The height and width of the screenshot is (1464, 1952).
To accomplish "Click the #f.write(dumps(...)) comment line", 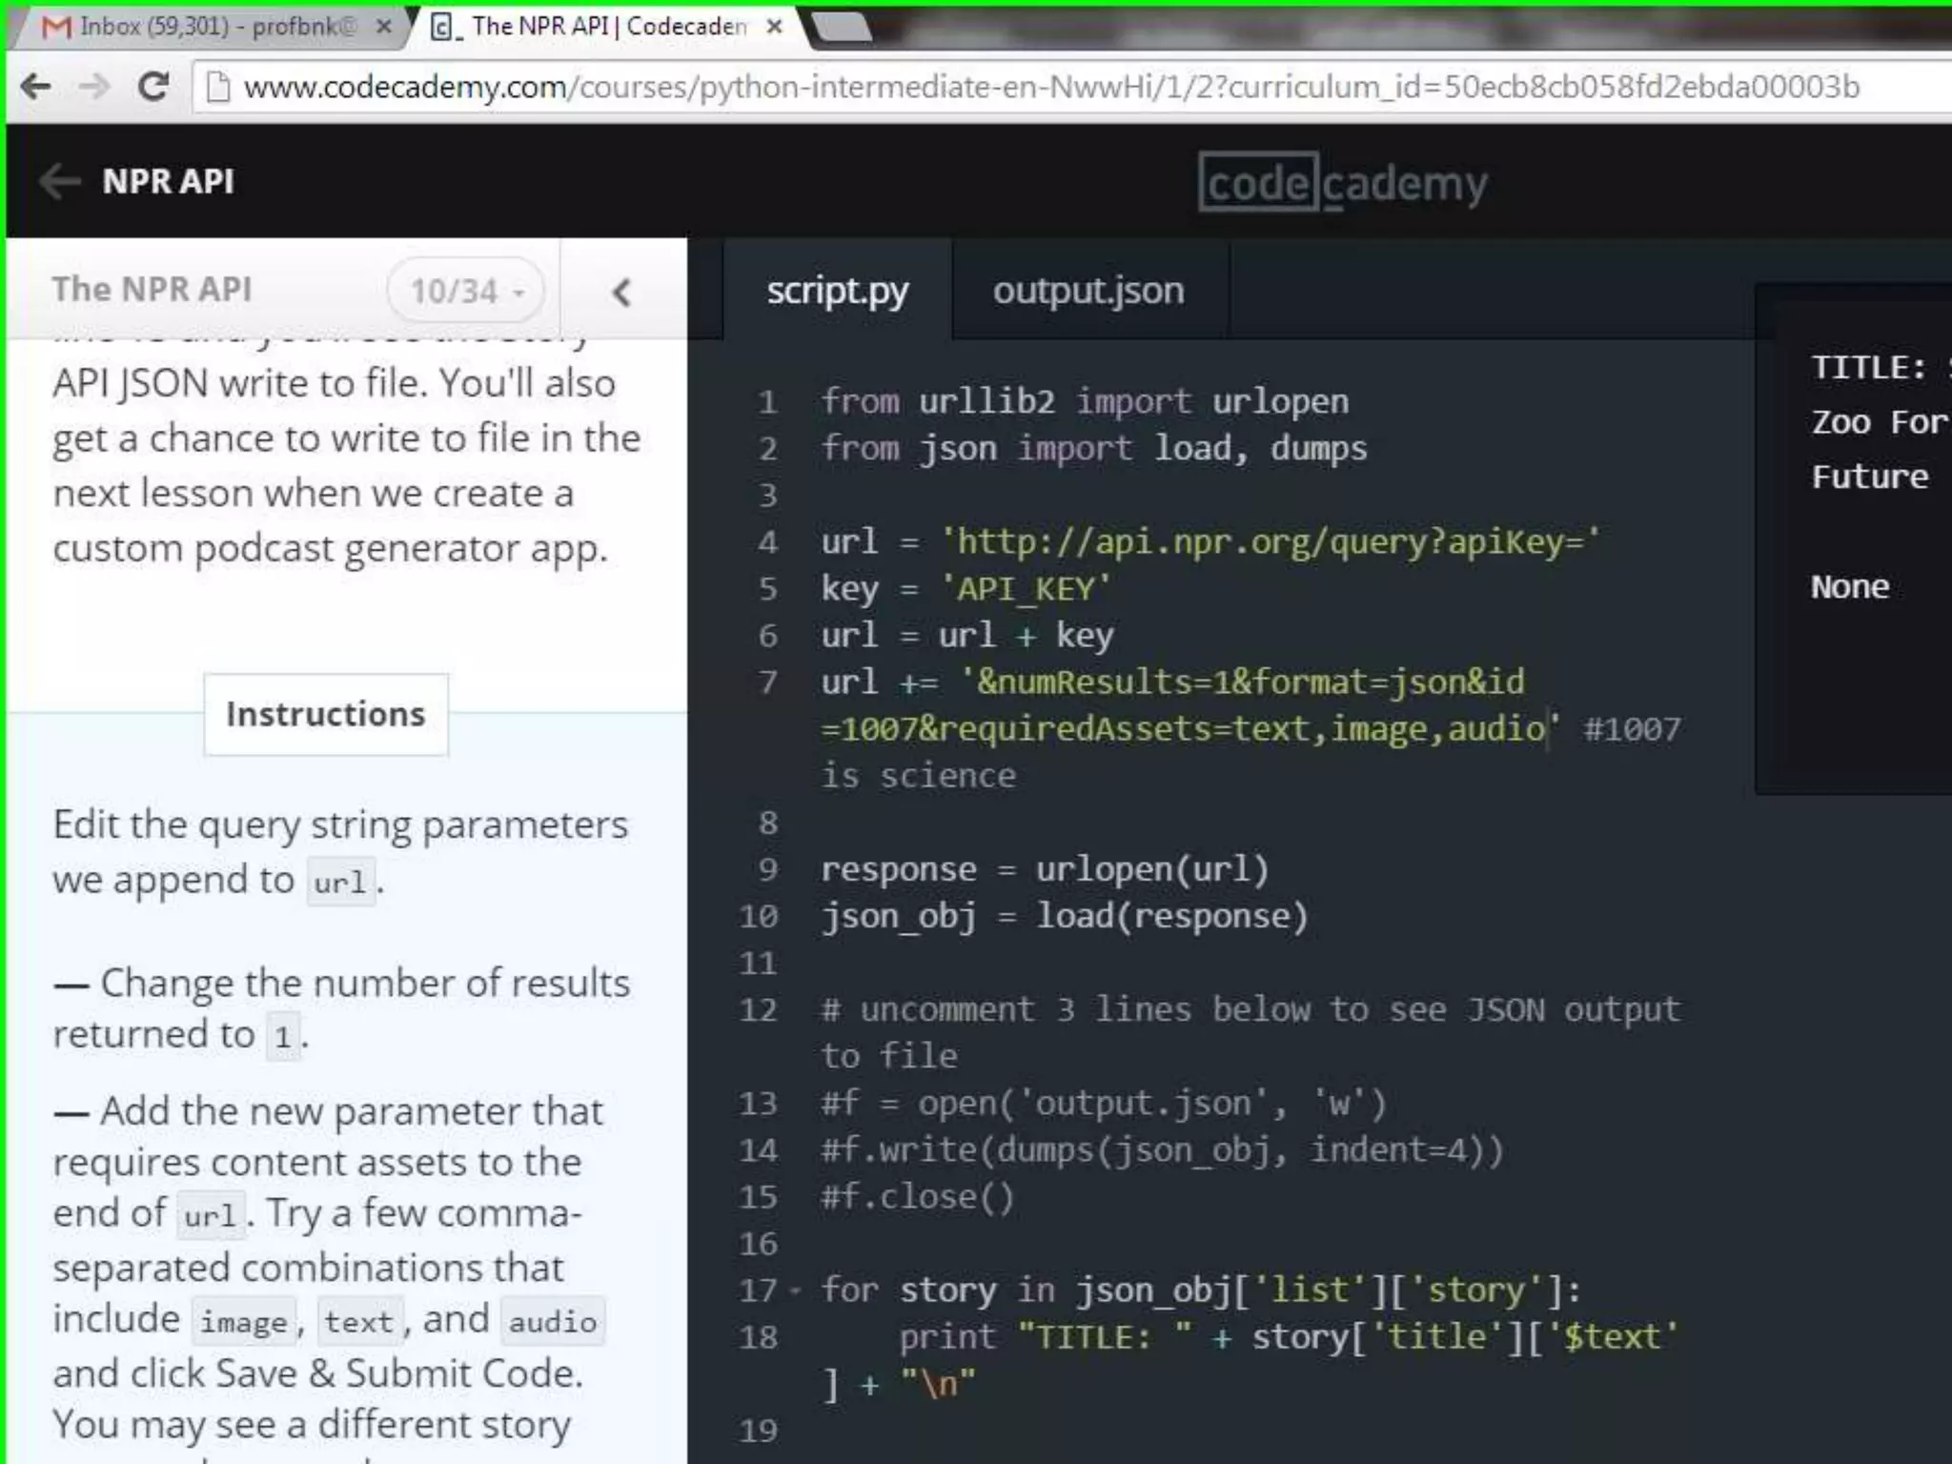I will click(x=1163, y=1149).
